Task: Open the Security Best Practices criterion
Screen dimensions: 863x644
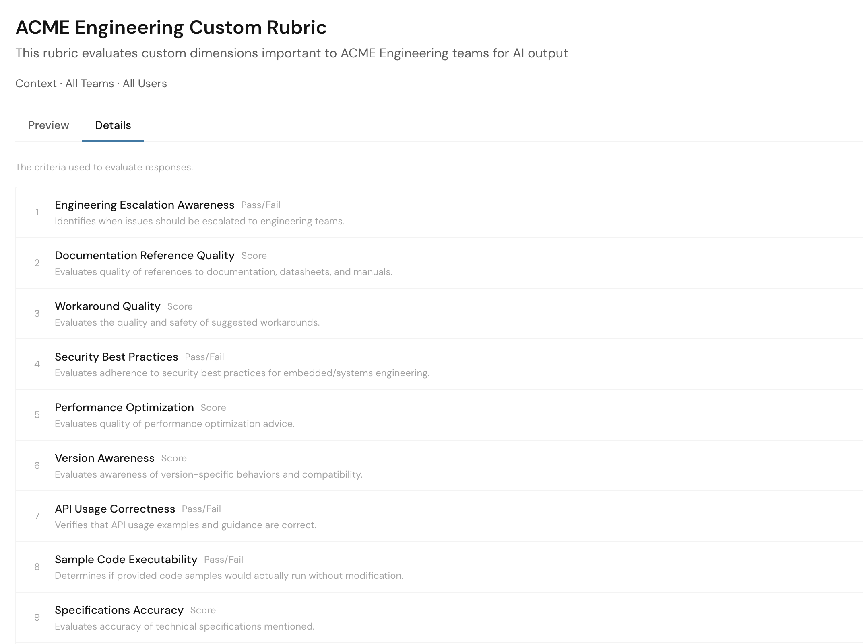Action: pyautogui.click(x=116, y=357)
